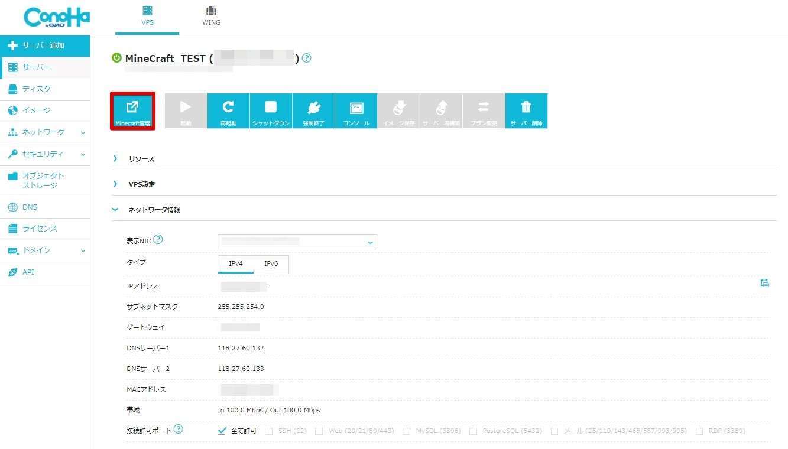The width and height of the screenshot is (788, 449).
Task: Click the ConoHa logo
Action: (x=57, y=17)
